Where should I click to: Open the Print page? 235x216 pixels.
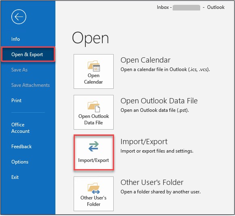(16, 101)
